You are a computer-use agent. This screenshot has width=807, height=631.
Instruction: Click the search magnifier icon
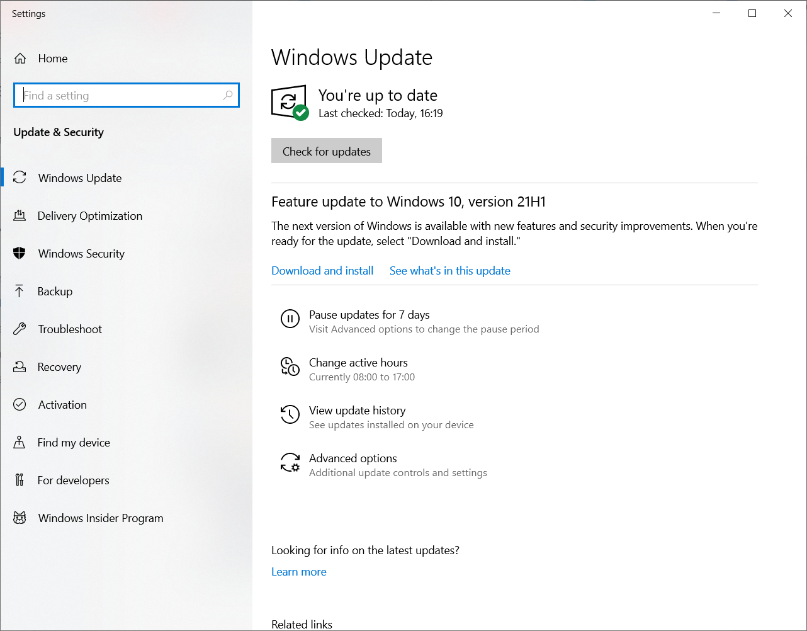tap(227, 95)
